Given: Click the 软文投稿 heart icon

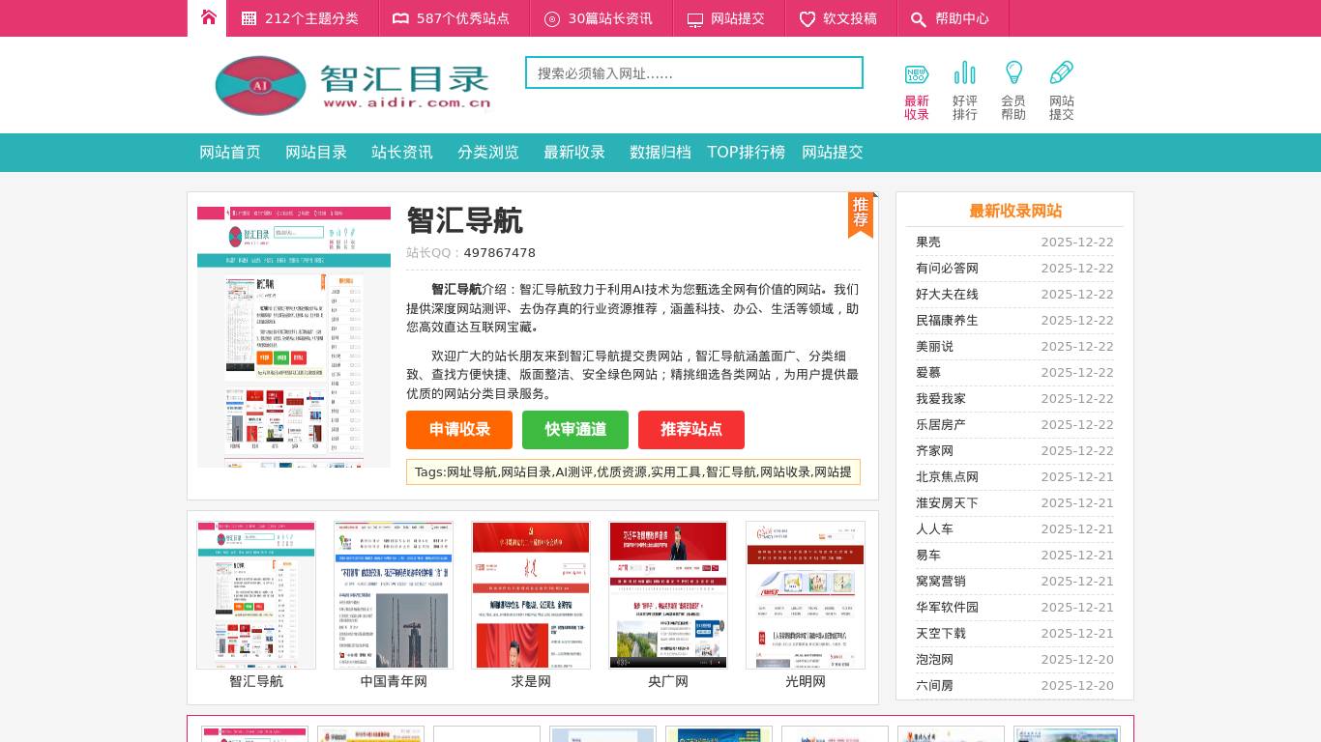Looking at the screenshot, I should click(x=807, y=18).
